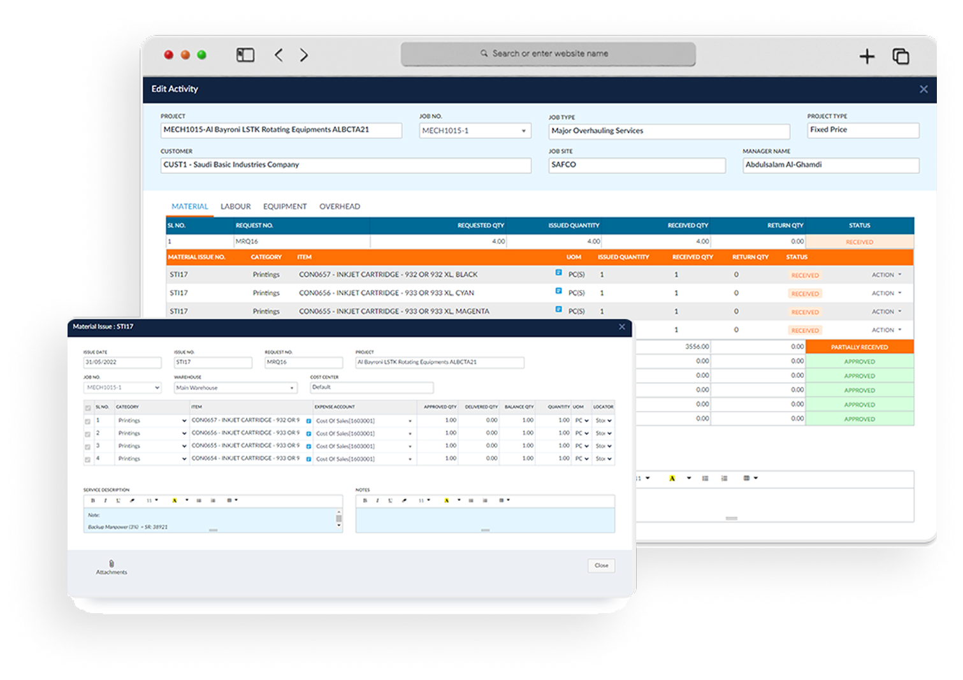Viewport: 963px width, 680px height.
Task: Click the browser address search field
Action: point(548,54)
